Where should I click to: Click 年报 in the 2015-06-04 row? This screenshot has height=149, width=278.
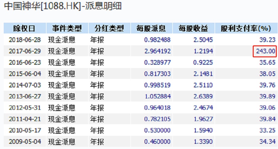click(97, 74)
